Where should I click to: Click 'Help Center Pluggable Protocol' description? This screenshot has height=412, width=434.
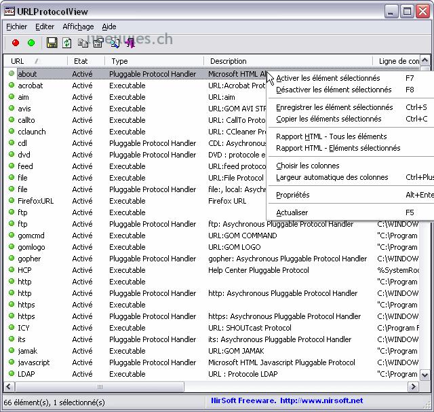pyautogui.click(x=258, y=270)
